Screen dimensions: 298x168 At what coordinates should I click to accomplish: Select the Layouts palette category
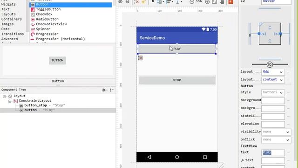pyautogui.click(x=8, y=14)
